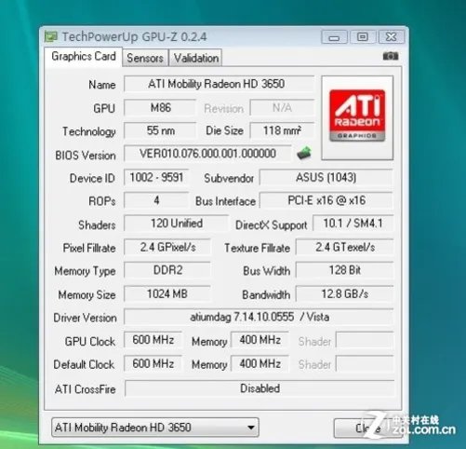Click the ATI CrossFire field showing Disabled

[260, 388]
